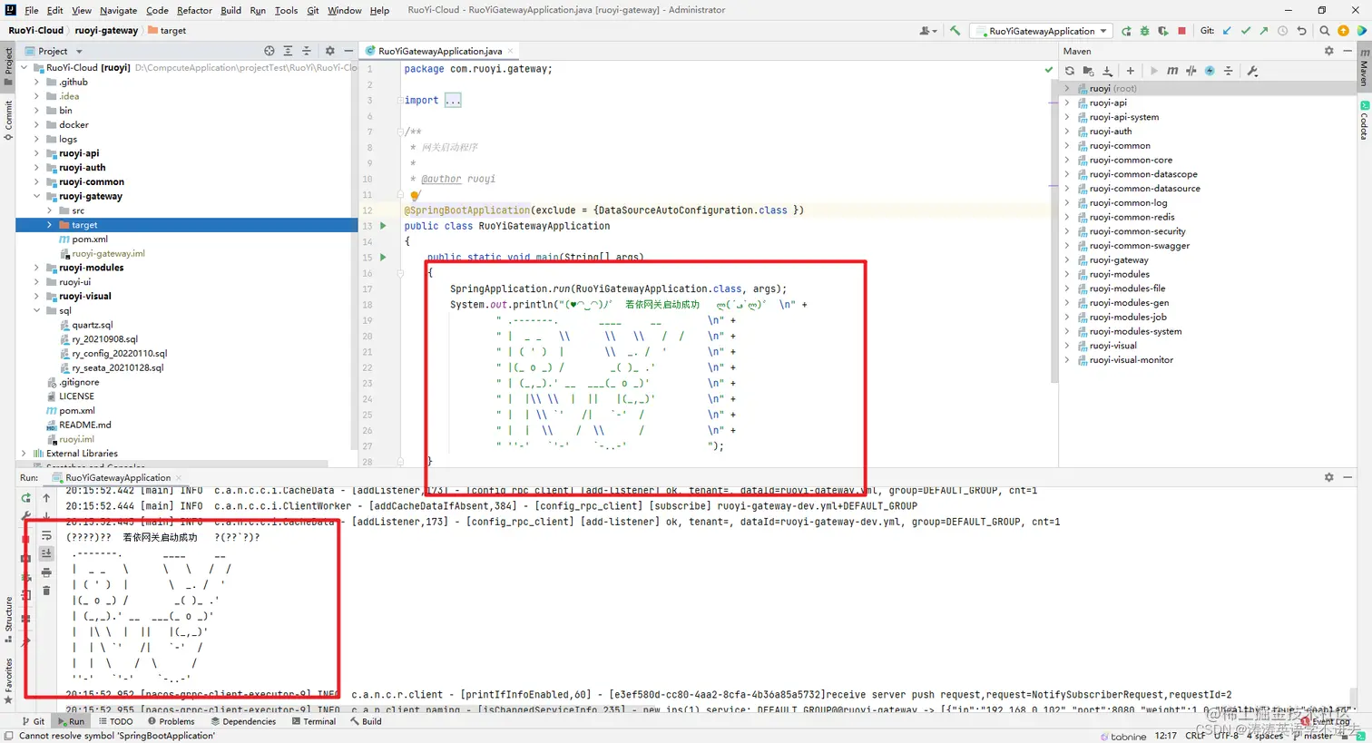Screen dimensions: 1372x743
Task: Click CRLF line separator in status bar
Action: click(x=1195, y=736)
